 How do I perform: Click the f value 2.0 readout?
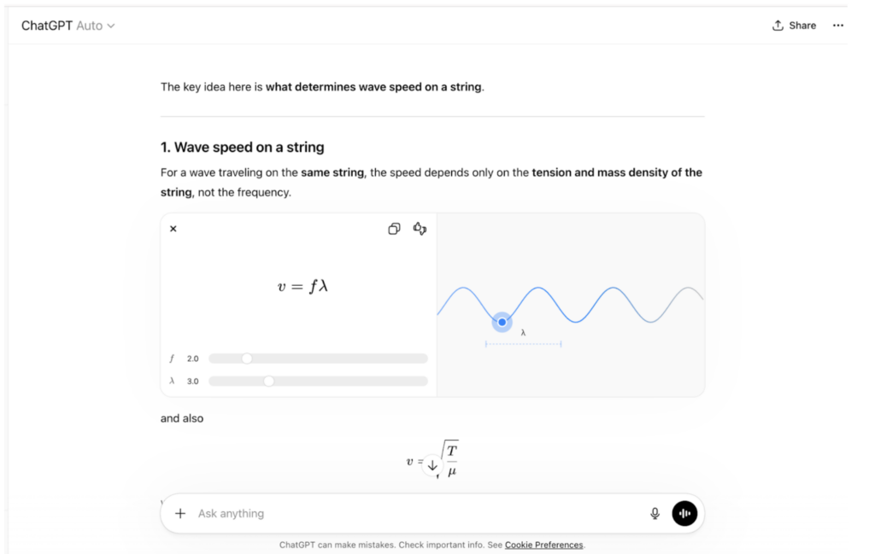[x=192, y=359]
